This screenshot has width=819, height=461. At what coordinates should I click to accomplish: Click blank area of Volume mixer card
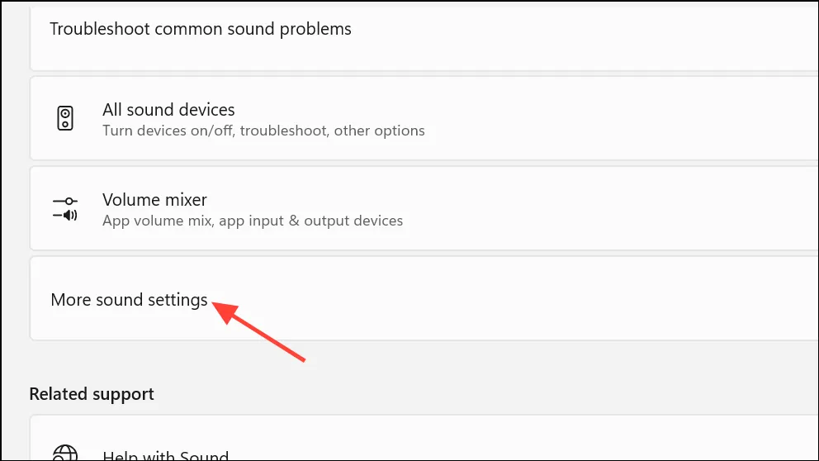coord(601,208)
